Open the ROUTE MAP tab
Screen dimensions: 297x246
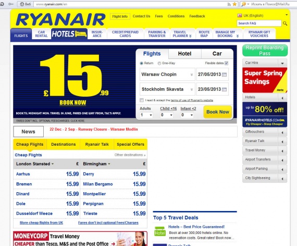(204, 34)
